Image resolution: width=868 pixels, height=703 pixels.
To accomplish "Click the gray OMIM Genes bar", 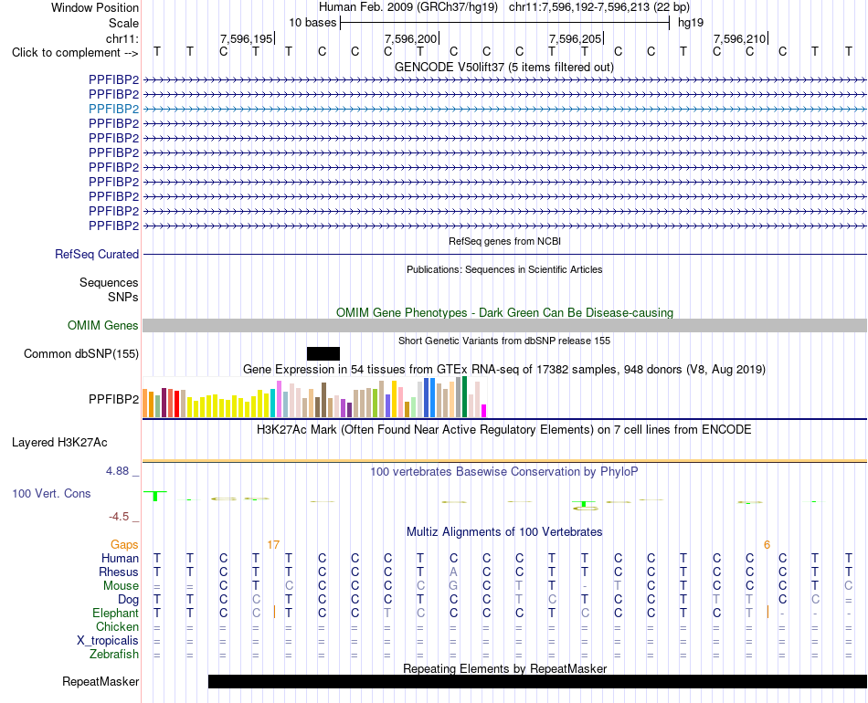I will click(504, 325).
